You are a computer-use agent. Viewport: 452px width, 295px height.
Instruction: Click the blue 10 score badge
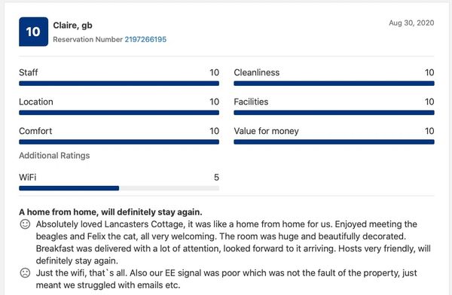[33, 32]
